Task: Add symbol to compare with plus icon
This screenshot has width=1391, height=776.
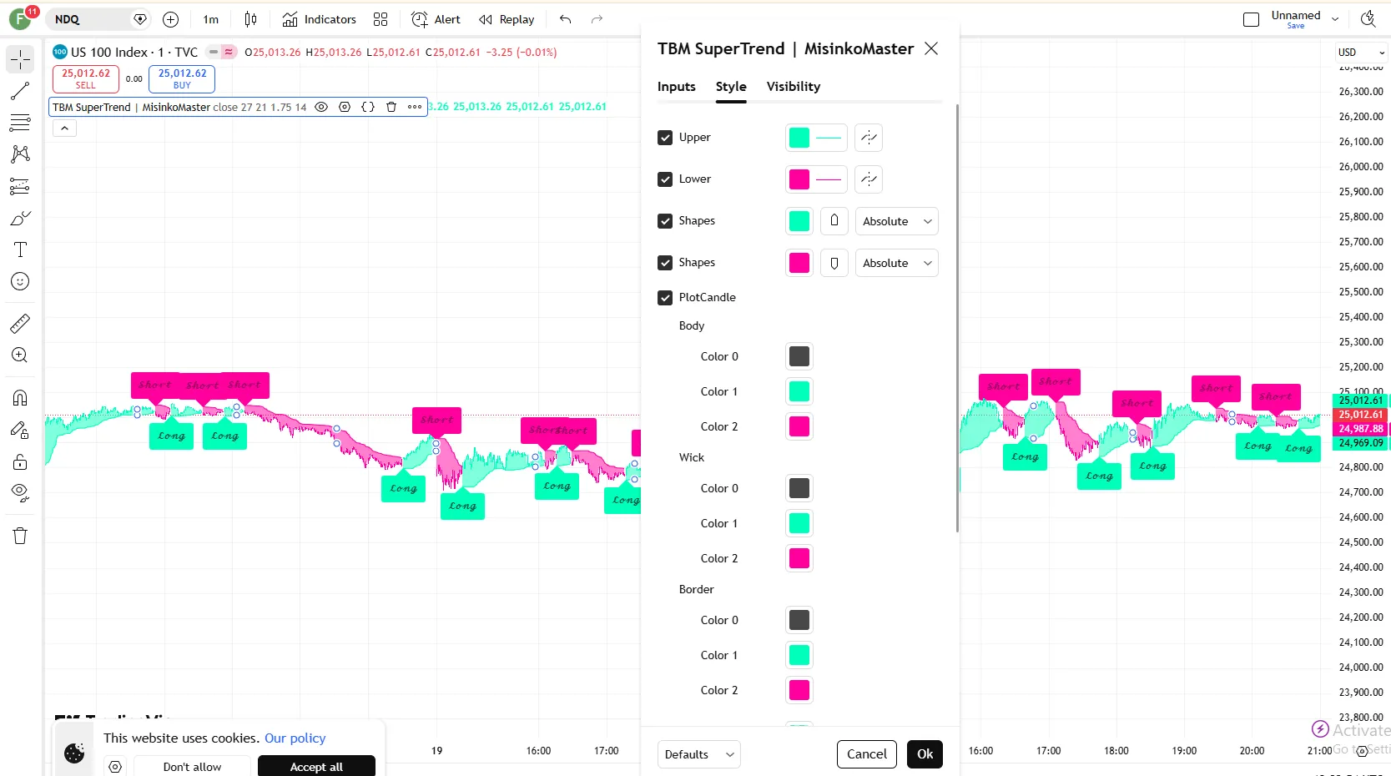Action: click(171, 19)
